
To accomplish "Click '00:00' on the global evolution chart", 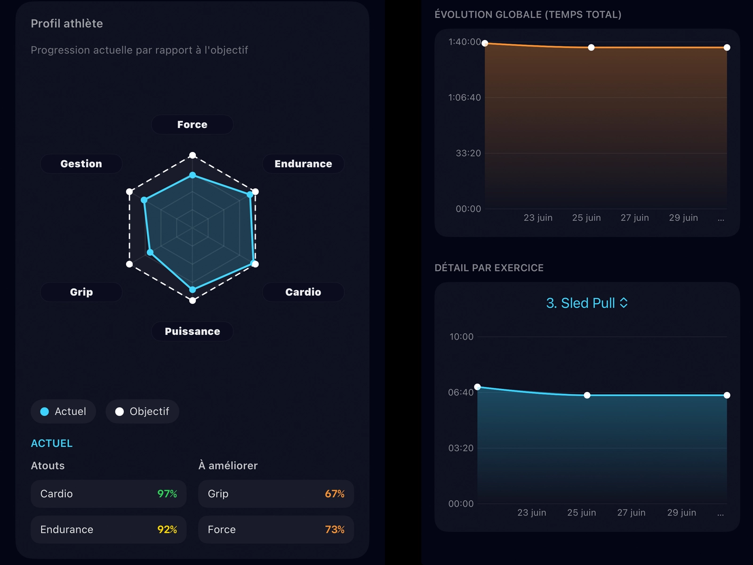I will pyautogui.click(x=468, y=209).
